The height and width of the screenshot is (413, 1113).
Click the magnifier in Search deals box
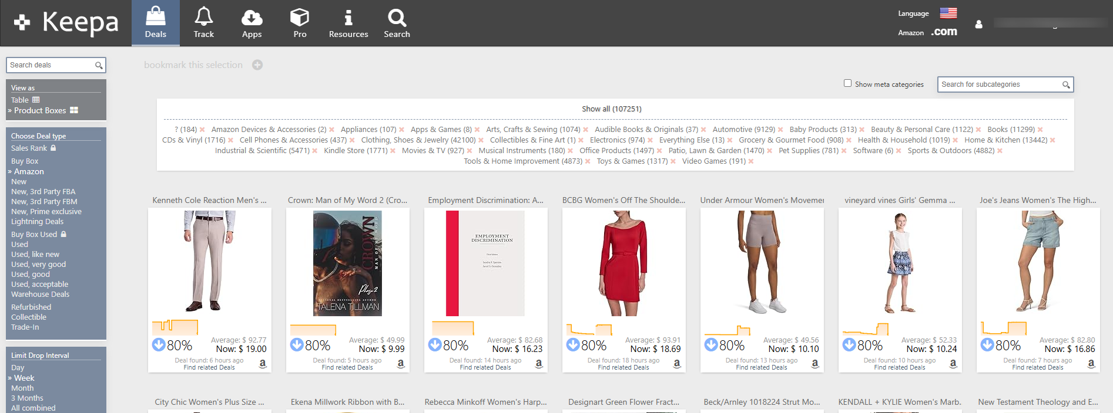pos(99,66)
